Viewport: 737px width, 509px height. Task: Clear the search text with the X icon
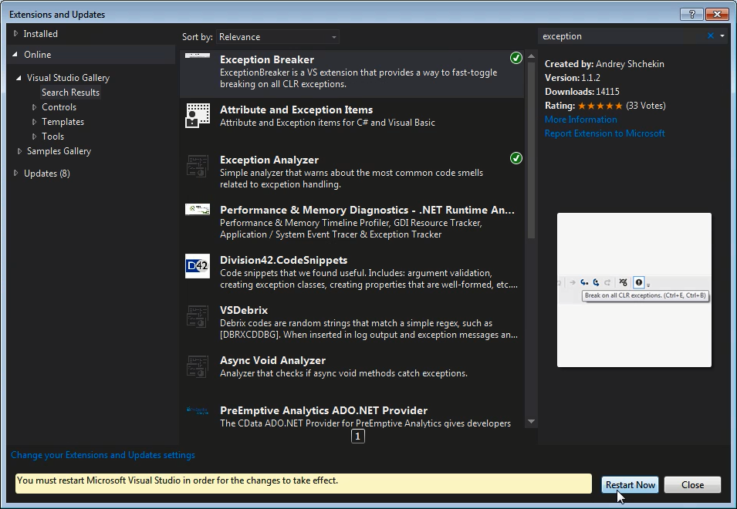click(711, 35)
